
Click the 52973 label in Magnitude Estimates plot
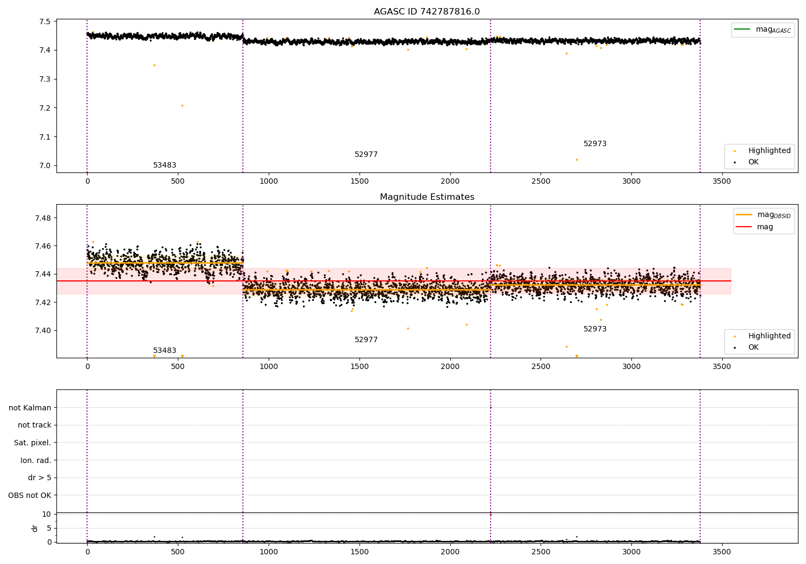pyautogui.click(x=595, y=329)
